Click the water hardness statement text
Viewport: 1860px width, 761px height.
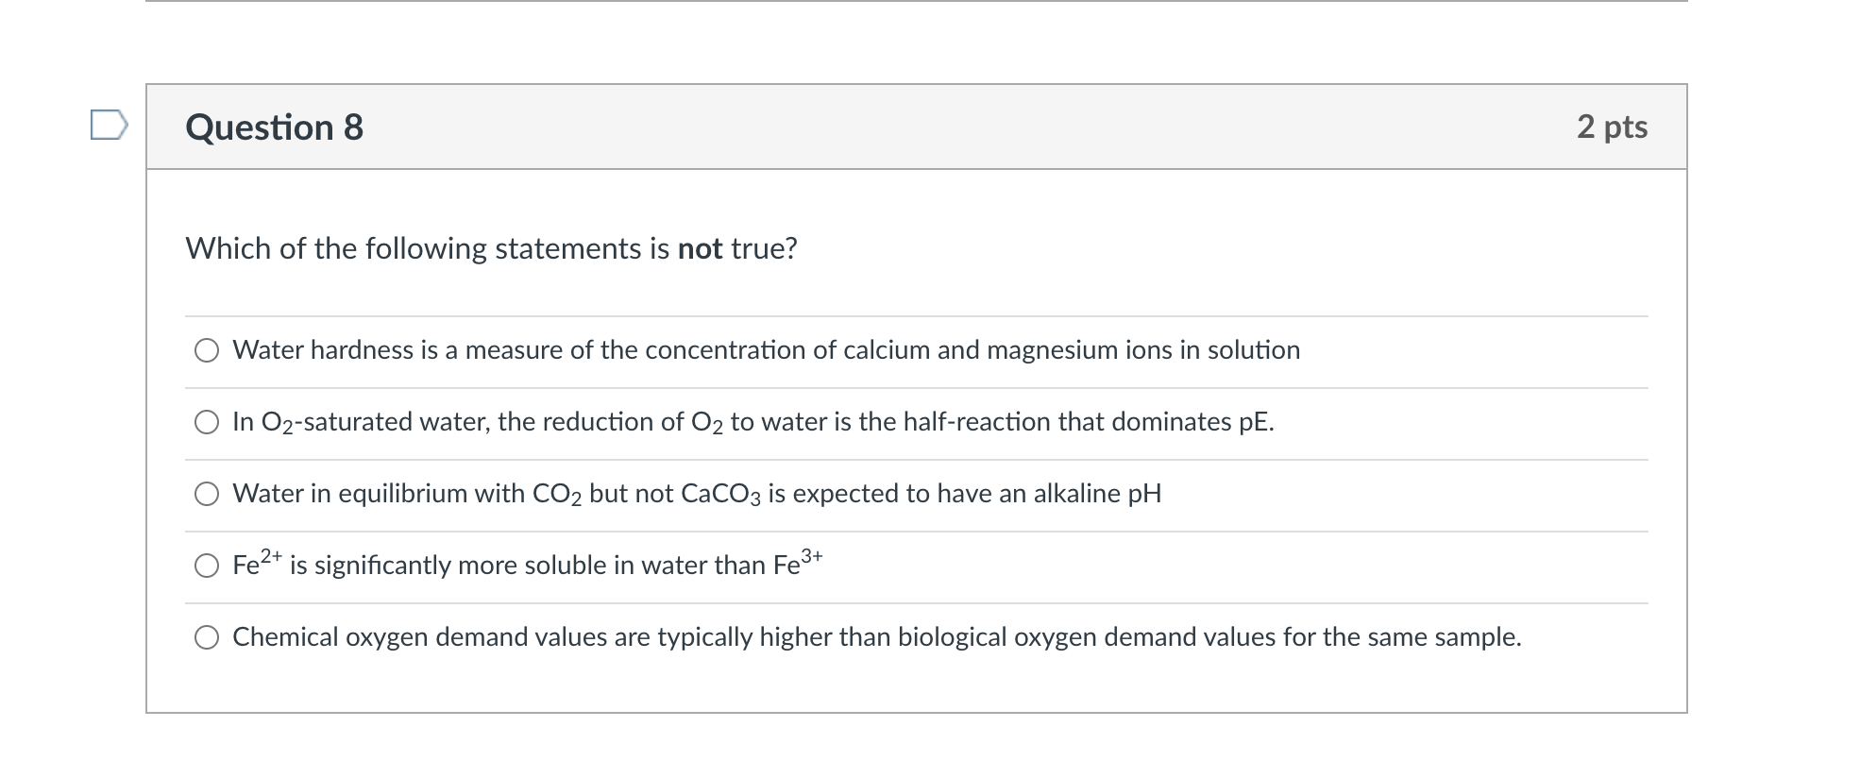[x=765, y=350]
